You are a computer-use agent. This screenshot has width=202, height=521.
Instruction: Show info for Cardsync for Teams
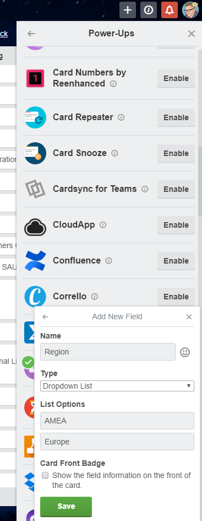click(145, 189)
